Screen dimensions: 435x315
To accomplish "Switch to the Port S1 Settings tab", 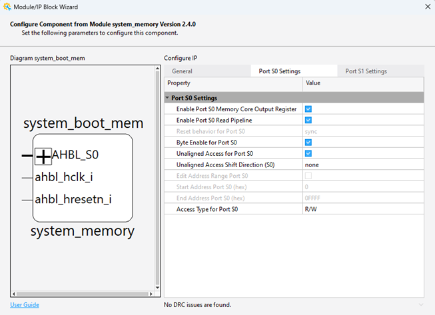I will [380, 71].
